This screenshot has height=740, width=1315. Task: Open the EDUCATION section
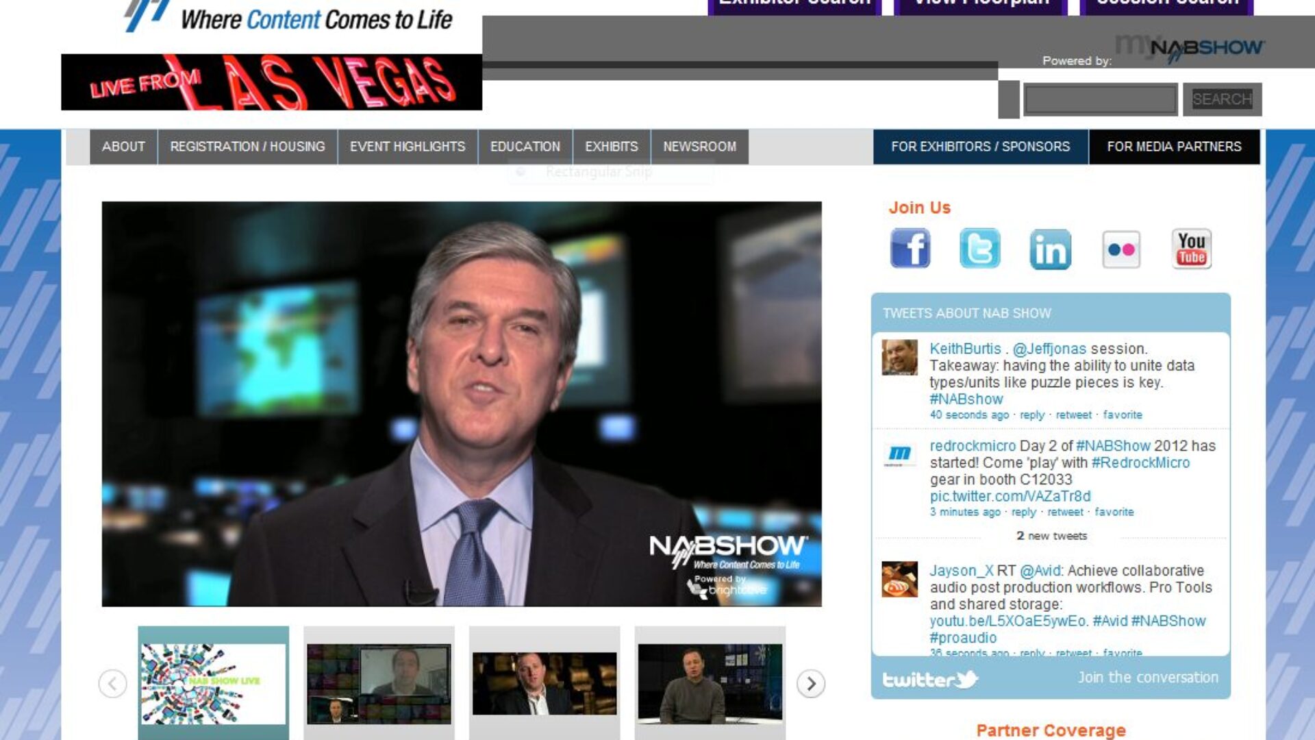(x=525, y=146)
